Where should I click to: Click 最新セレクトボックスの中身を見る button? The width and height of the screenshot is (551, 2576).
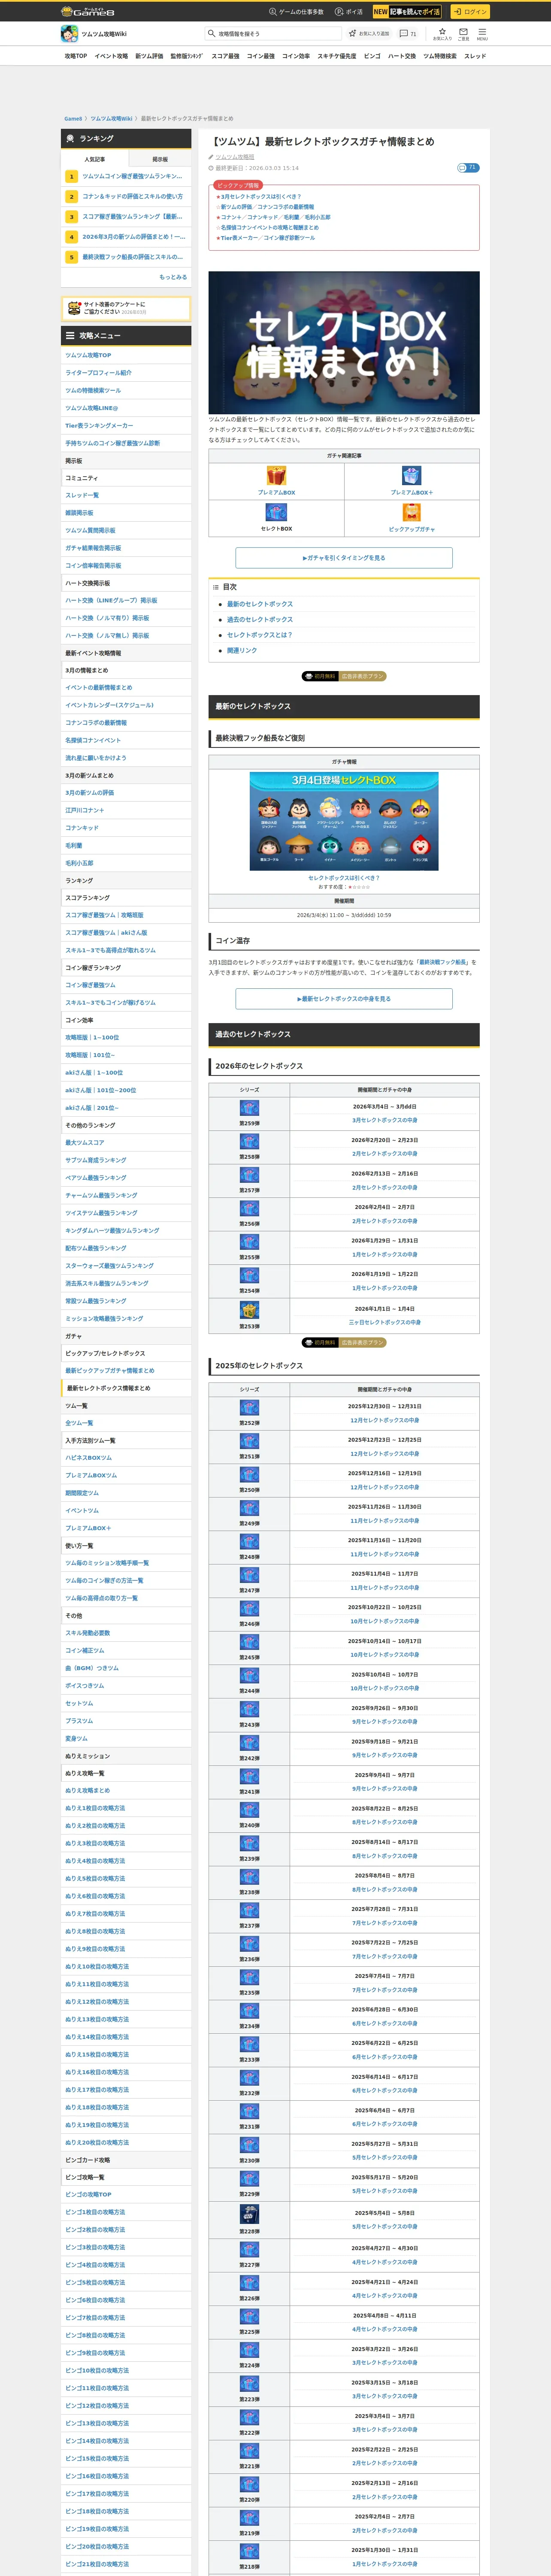point(344,999)
